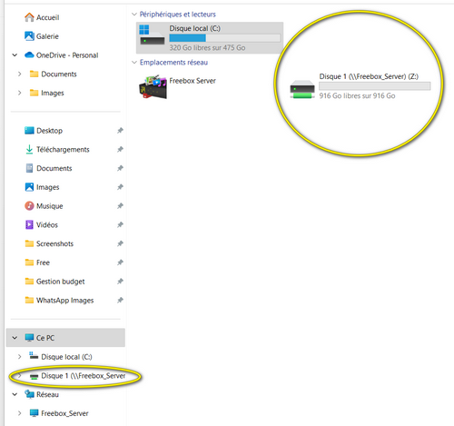Image resolution: width=454 pixels, height=426 pixels.
Task: Select the OneDrive Images folder icon
Action: [34, 93]
